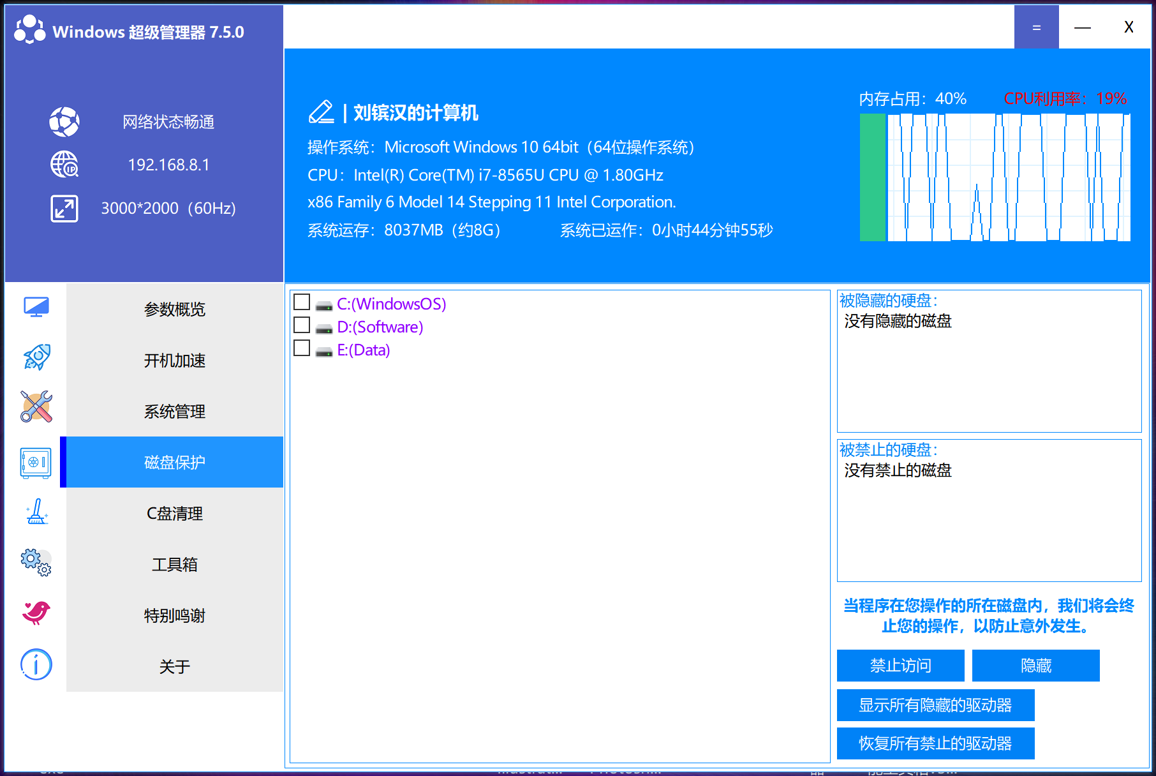The width and height of the screenshot is (1156, 776).
Task: Click the Intel Core i7-8565U CPU line
Action: (x=485, y=175)
